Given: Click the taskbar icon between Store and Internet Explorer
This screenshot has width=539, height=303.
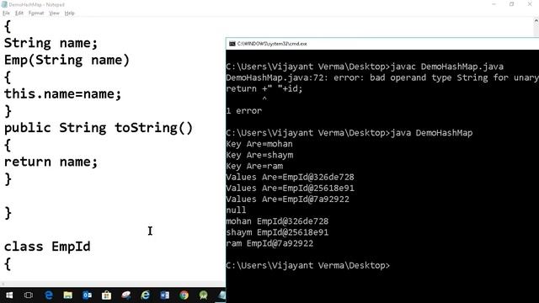Looking at the screenshot, I should (x=126, y=295).
